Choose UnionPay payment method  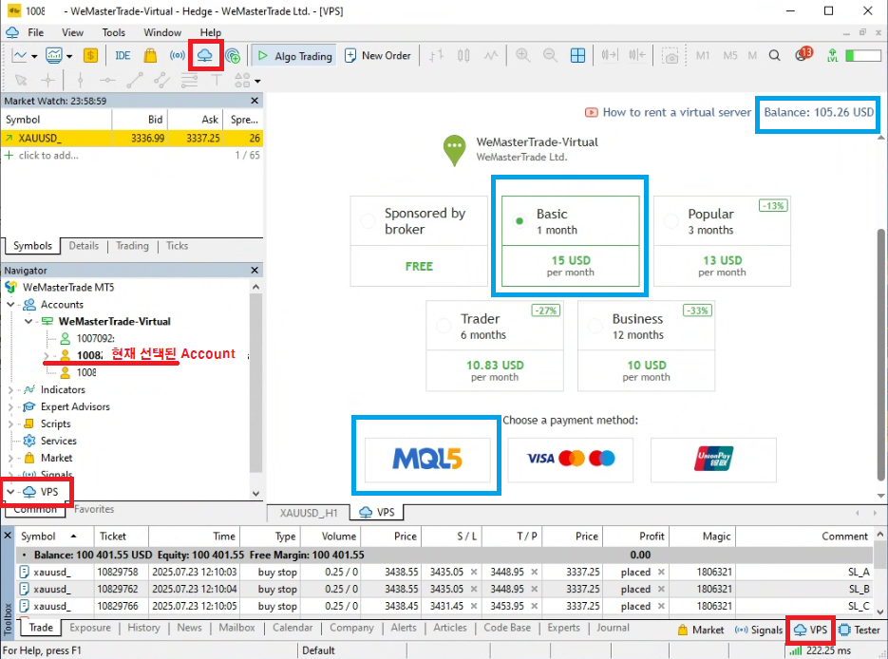pos(713,460)
